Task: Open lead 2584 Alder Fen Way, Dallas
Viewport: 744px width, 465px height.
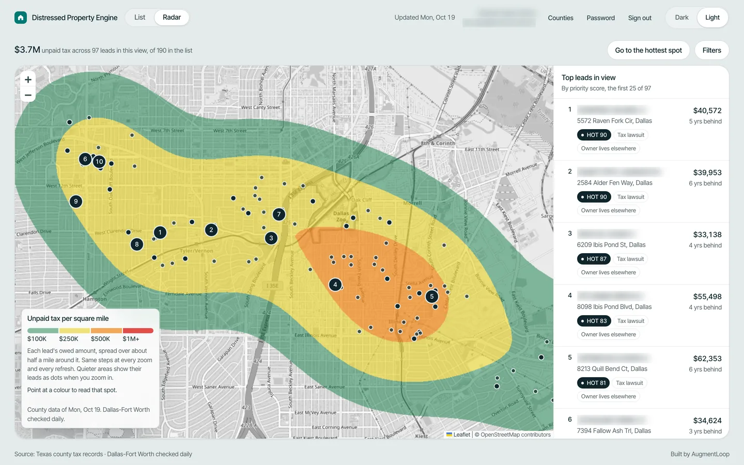Action: (x=641, y=191)
